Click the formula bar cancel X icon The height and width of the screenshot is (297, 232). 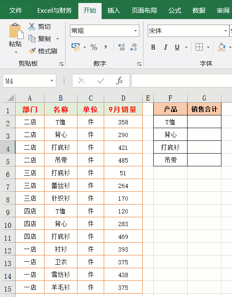[x=81, y=81]
